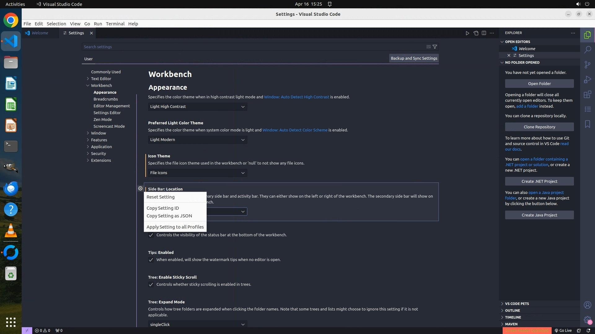Open the Source Control view icon

(x=587, y=64)
